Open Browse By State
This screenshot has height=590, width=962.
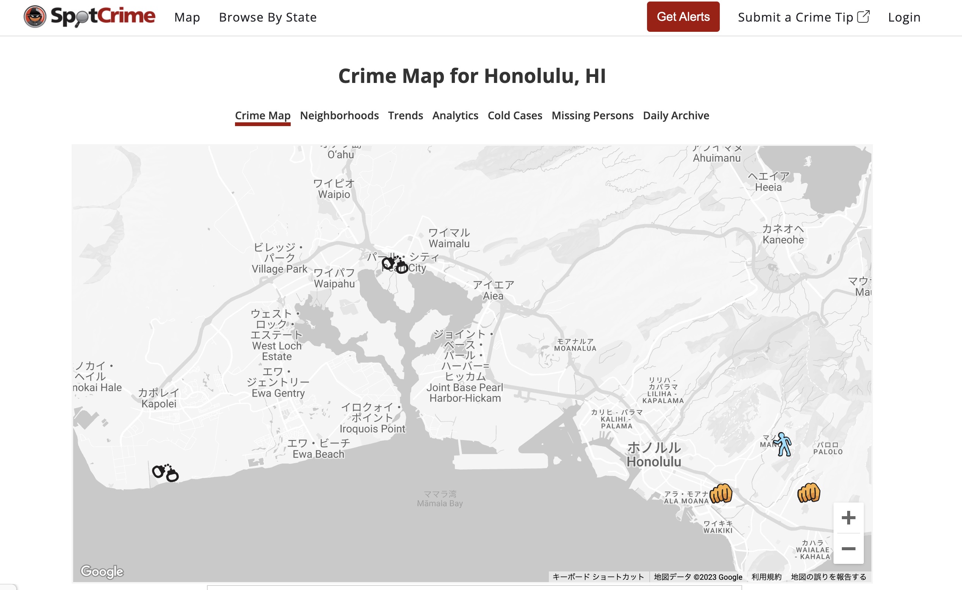(268, 17)
